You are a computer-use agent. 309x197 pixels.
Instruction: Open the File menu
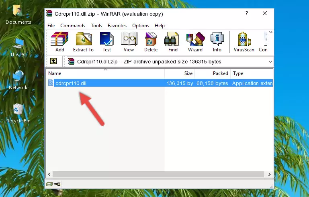click(x=51, y=26)
